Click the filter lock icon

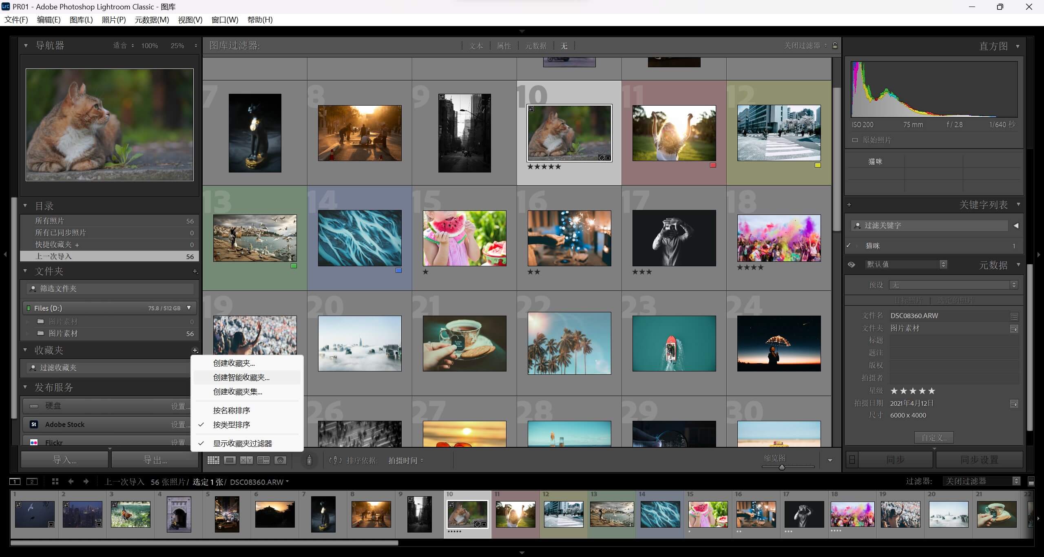[x=835, y=46]
